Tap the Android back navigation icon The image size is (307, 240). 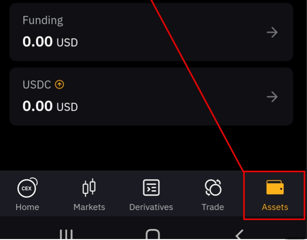[239, 234]
